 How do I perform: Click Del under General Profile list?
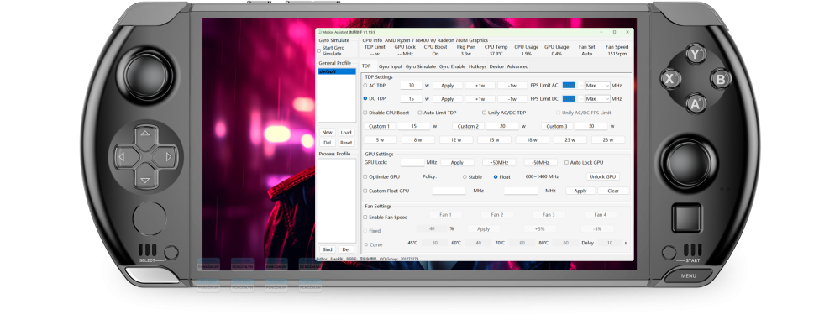[328, 143]
